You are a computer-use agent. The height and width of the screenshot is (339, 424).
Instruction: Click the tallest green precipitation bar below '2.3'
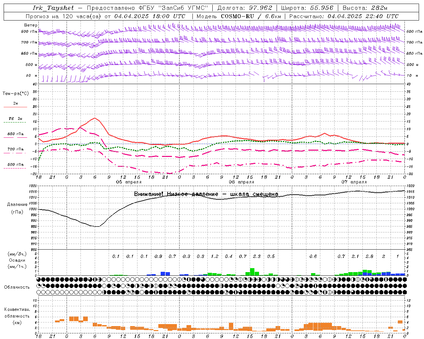[252, 272]
